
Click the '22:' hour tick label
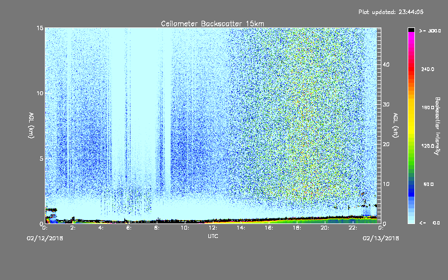[x=353, y=228]
